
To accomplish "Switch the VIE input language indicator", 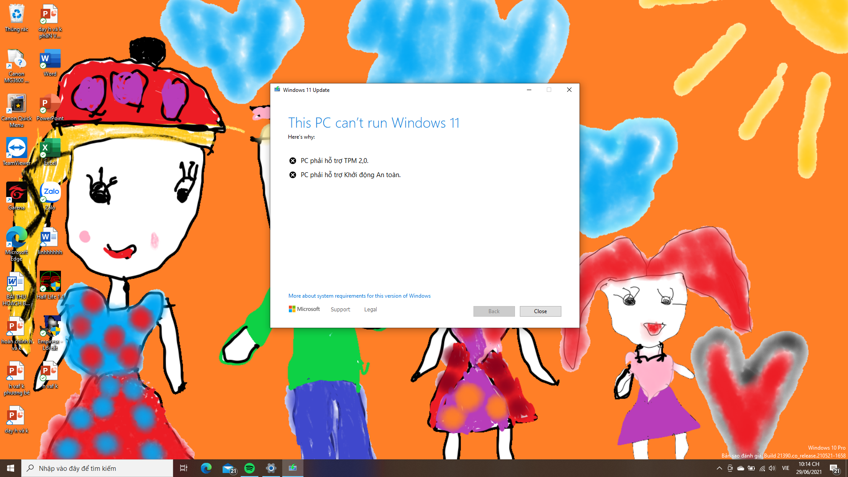I will tap(786, 468).
